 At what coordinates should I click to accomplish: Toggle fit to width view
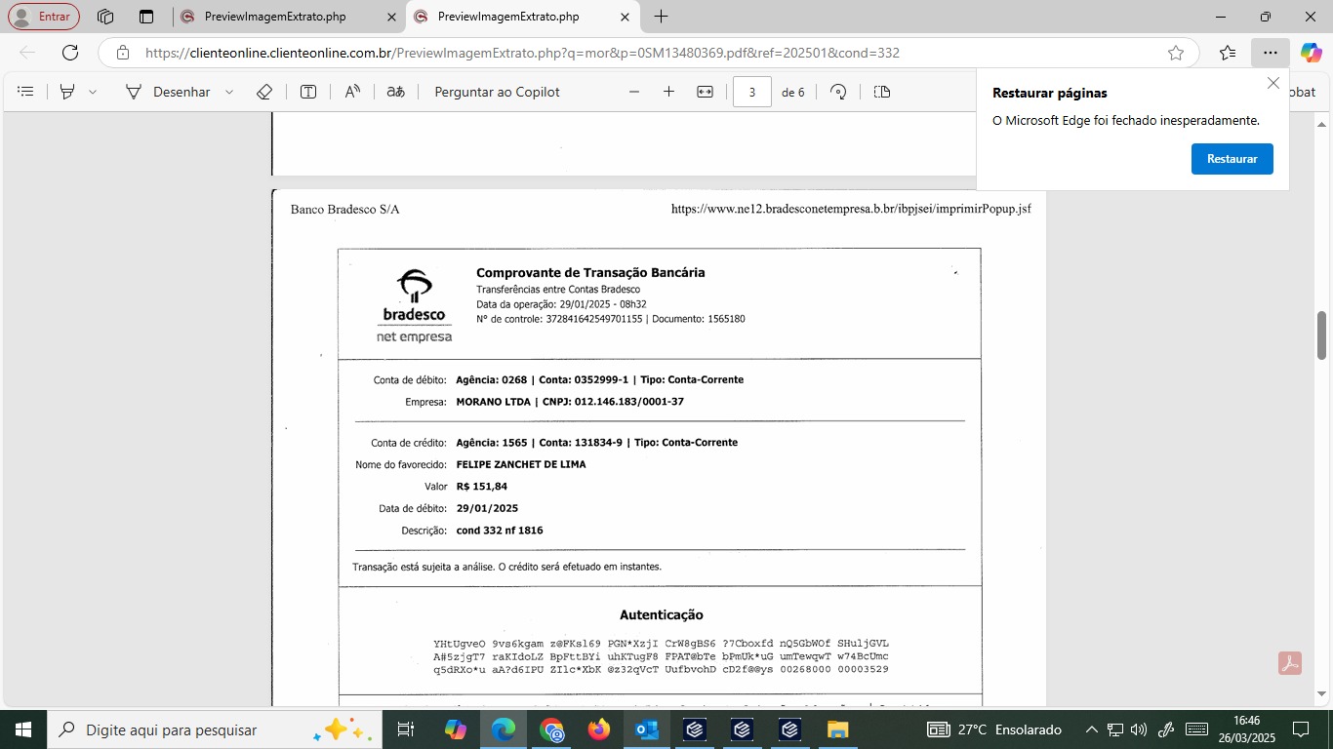click(706, 92)
